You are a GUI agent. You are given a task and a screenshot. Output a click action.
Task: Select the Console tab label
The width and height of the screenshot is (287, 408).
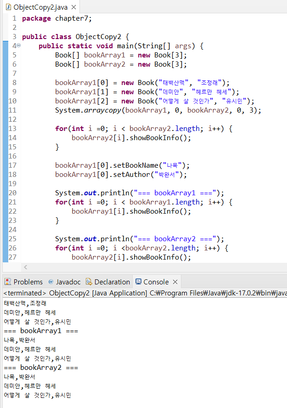156,282
